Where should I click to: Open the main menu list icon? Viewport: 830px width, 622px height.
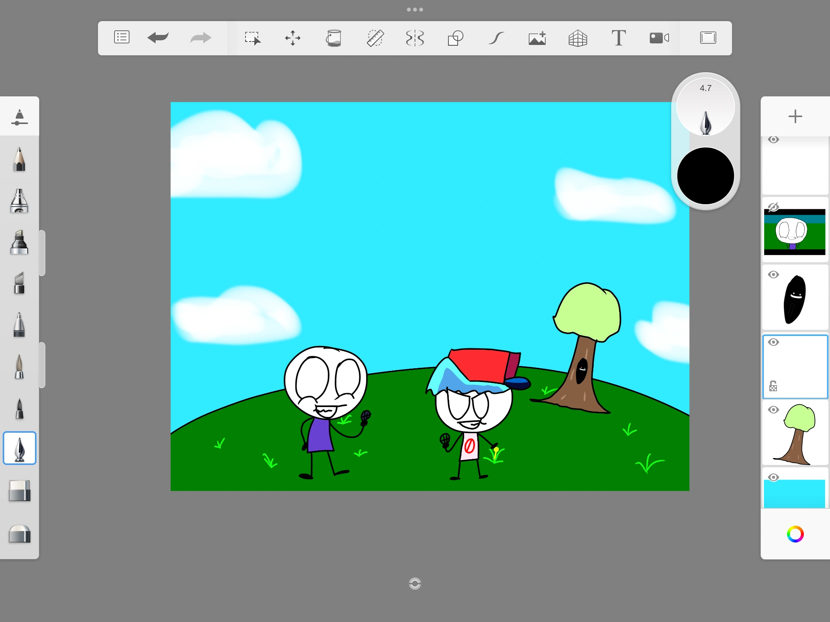tap(121, 38)
